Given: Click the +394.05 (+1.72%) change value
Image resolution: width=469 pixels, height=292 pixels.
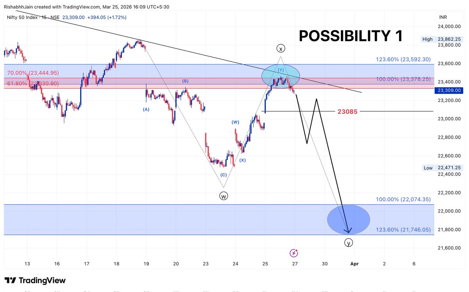Looking at the screenshot, I should click(x=107, y=17).
